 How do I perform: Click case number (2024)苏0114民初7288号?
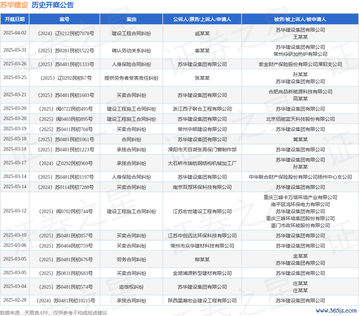[x=66, y=187]
